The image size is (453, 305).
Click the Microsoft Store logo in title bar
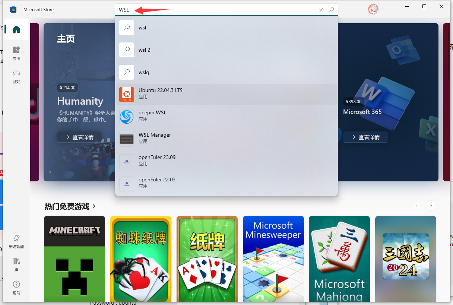[13, 10]
